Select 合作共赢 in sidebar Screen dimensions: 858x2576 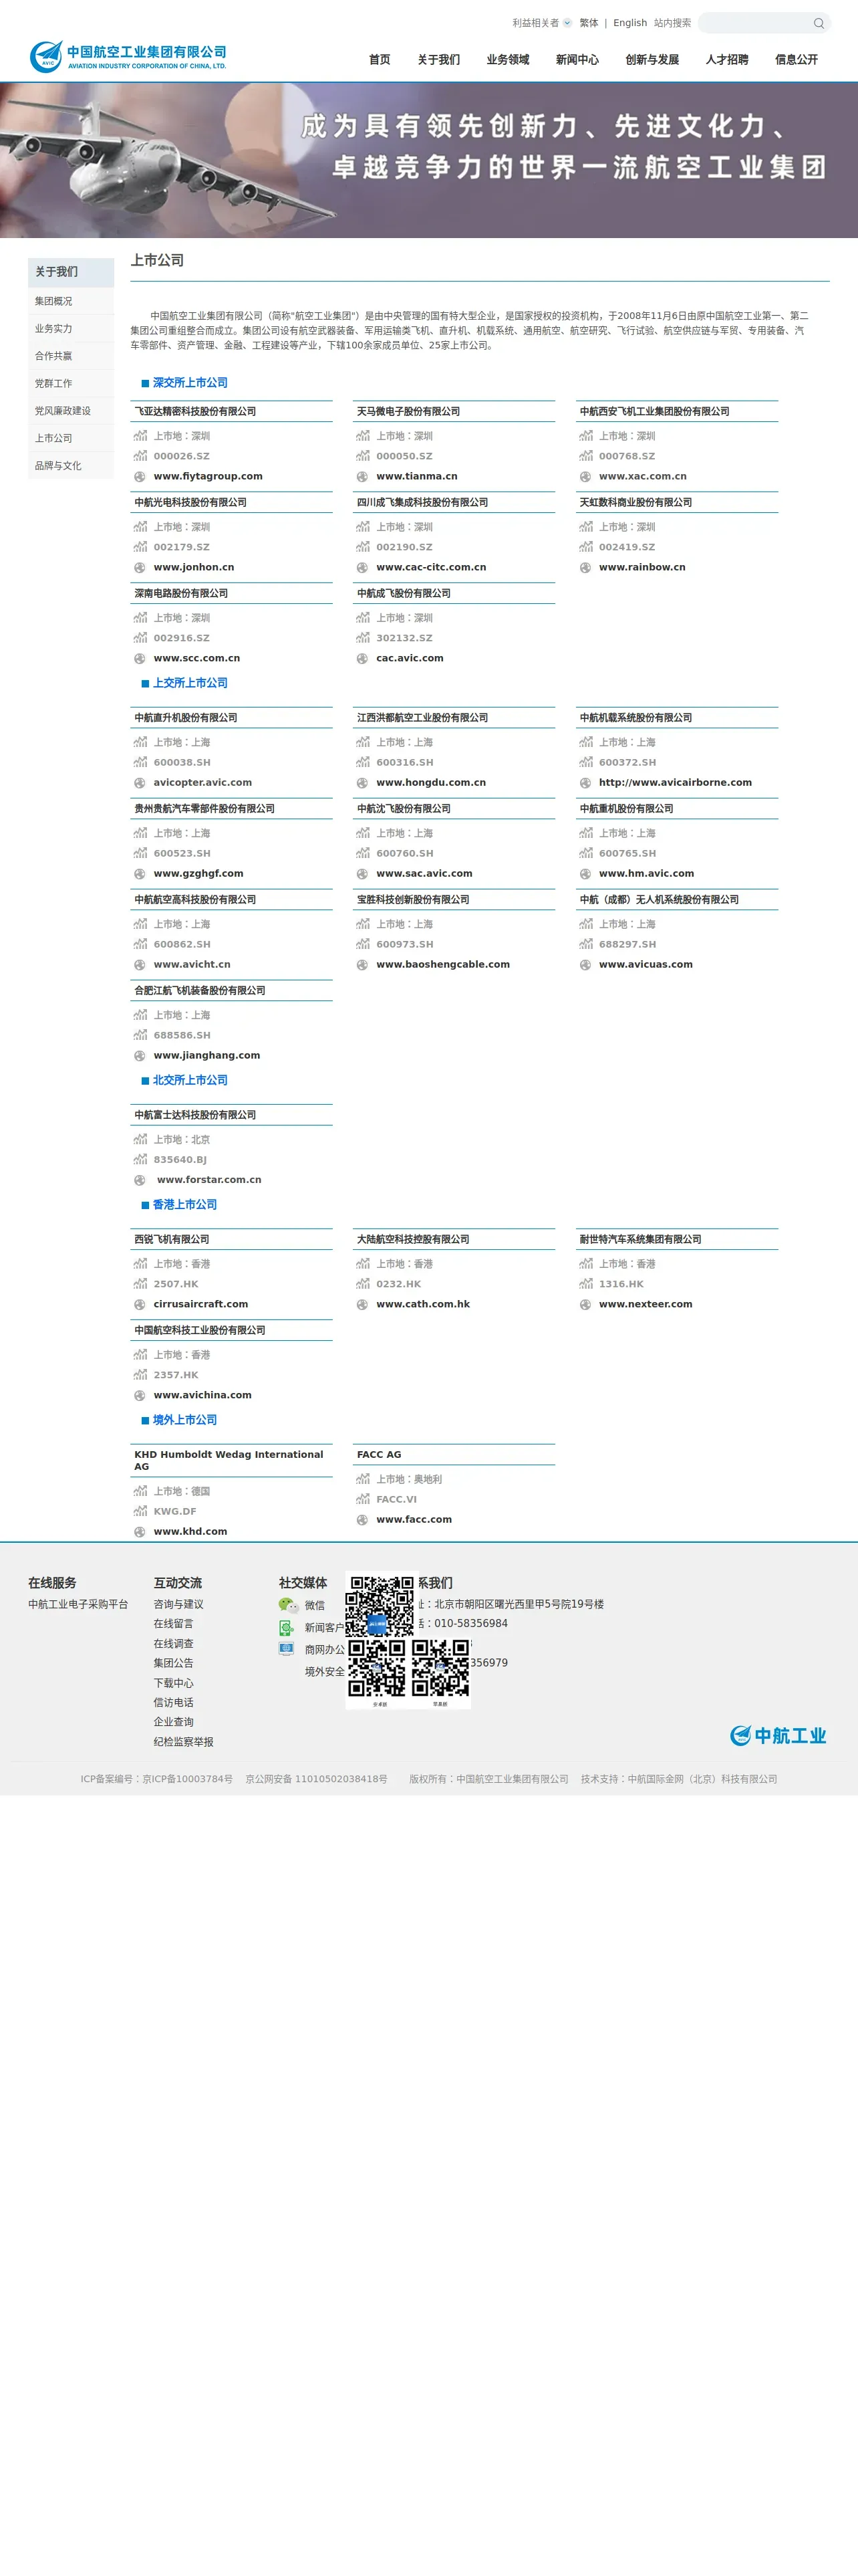[71, 356]
